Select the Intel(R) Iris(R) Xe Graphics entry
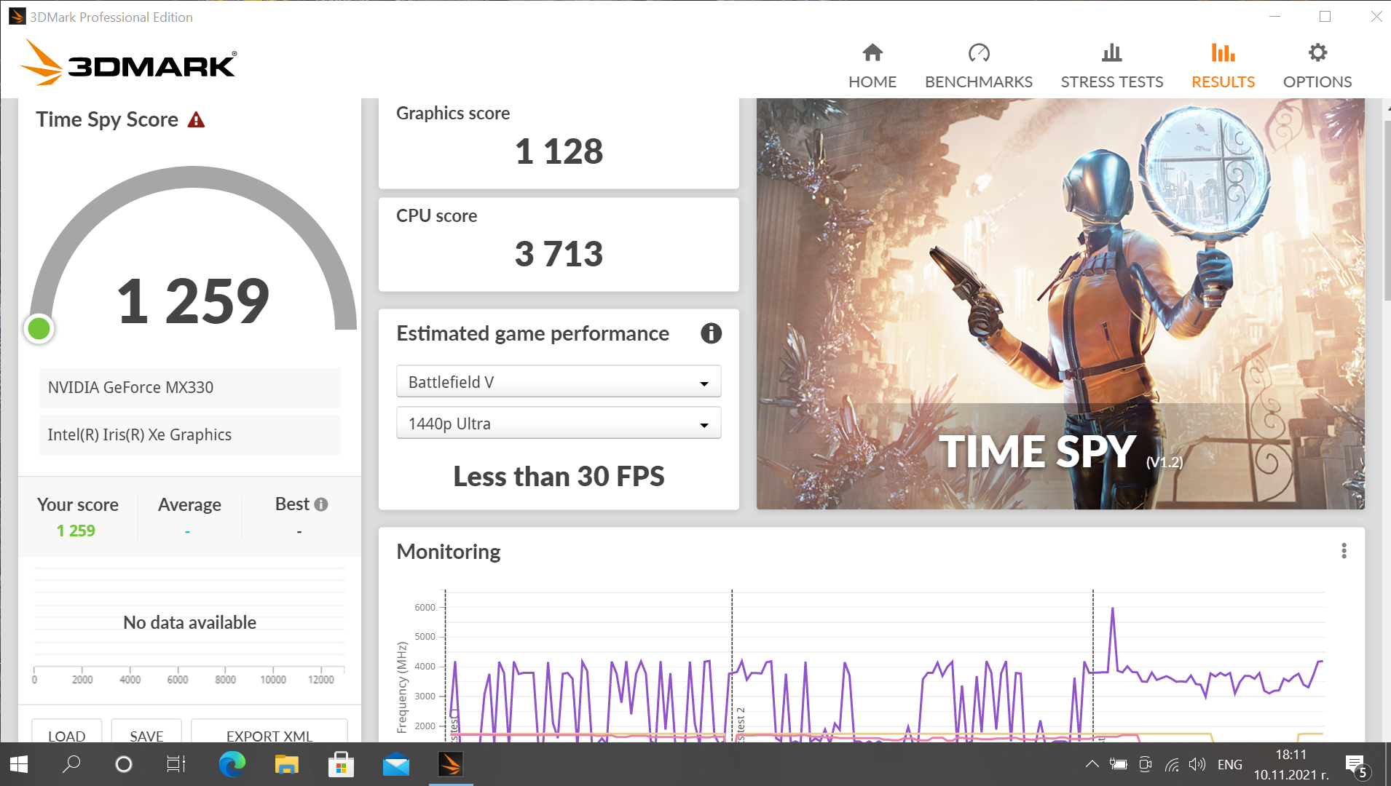The height and width of the screenshot is (786, 1391). [189, 434]
